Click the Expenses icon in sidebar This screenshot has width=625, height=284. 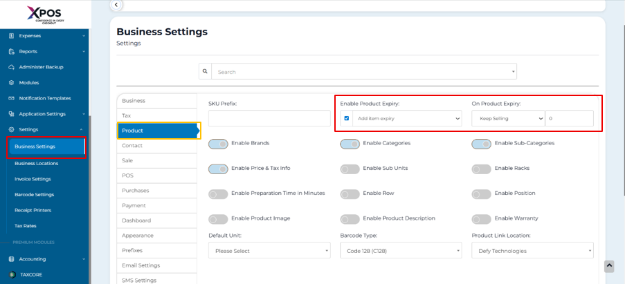pos(11,36)
